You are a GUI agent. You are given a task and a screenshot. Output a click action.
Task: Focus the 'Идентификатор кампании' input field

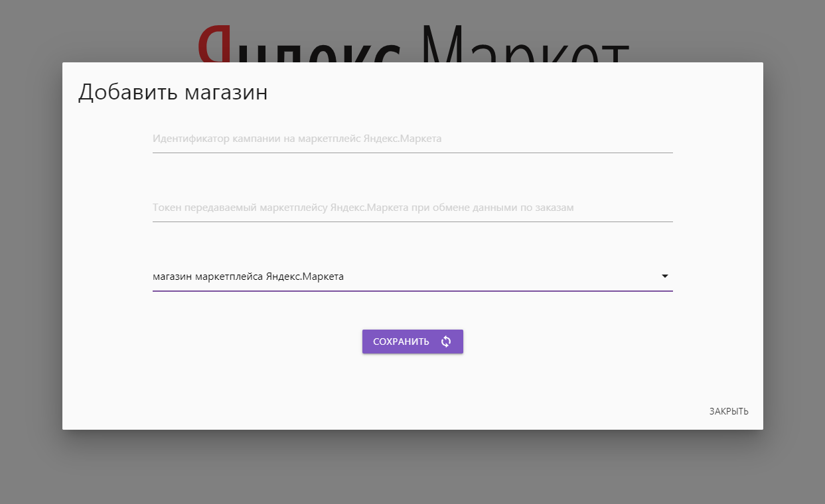[x=412, y=139]
